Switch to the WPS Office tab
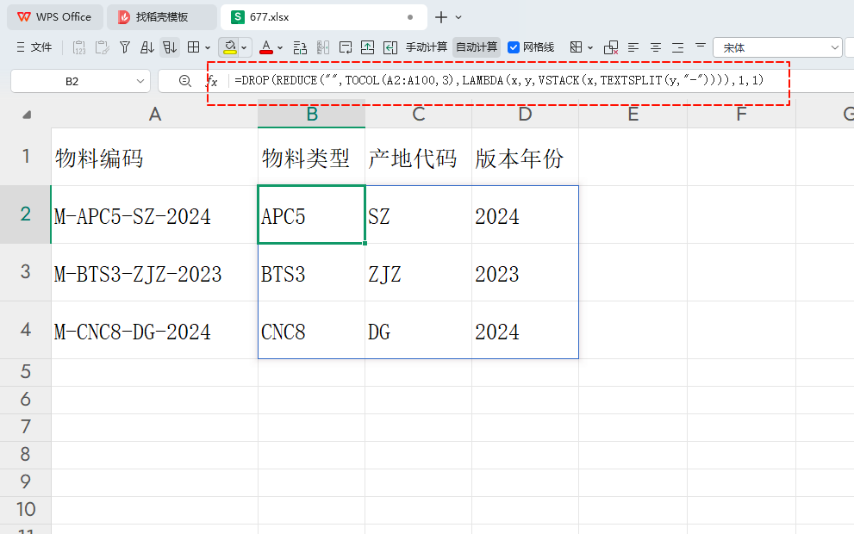This screenshot has width=854, height=534. [55, 17]
